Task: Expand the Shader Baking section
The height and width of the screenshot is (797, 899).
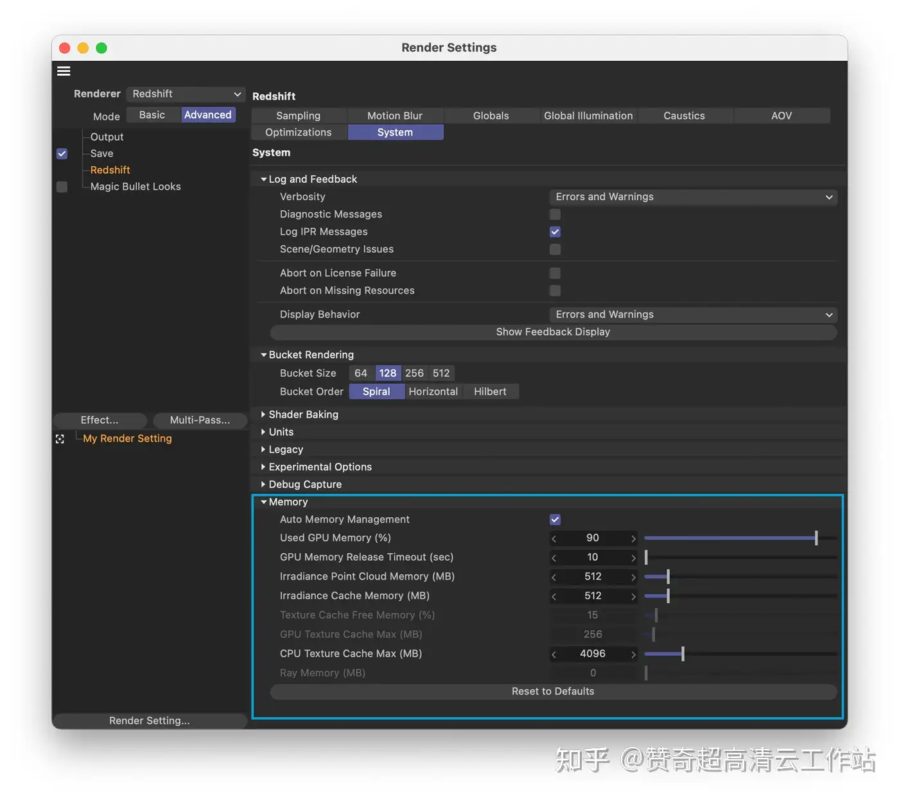Action: pyautogui.click(x=263, y=415)
